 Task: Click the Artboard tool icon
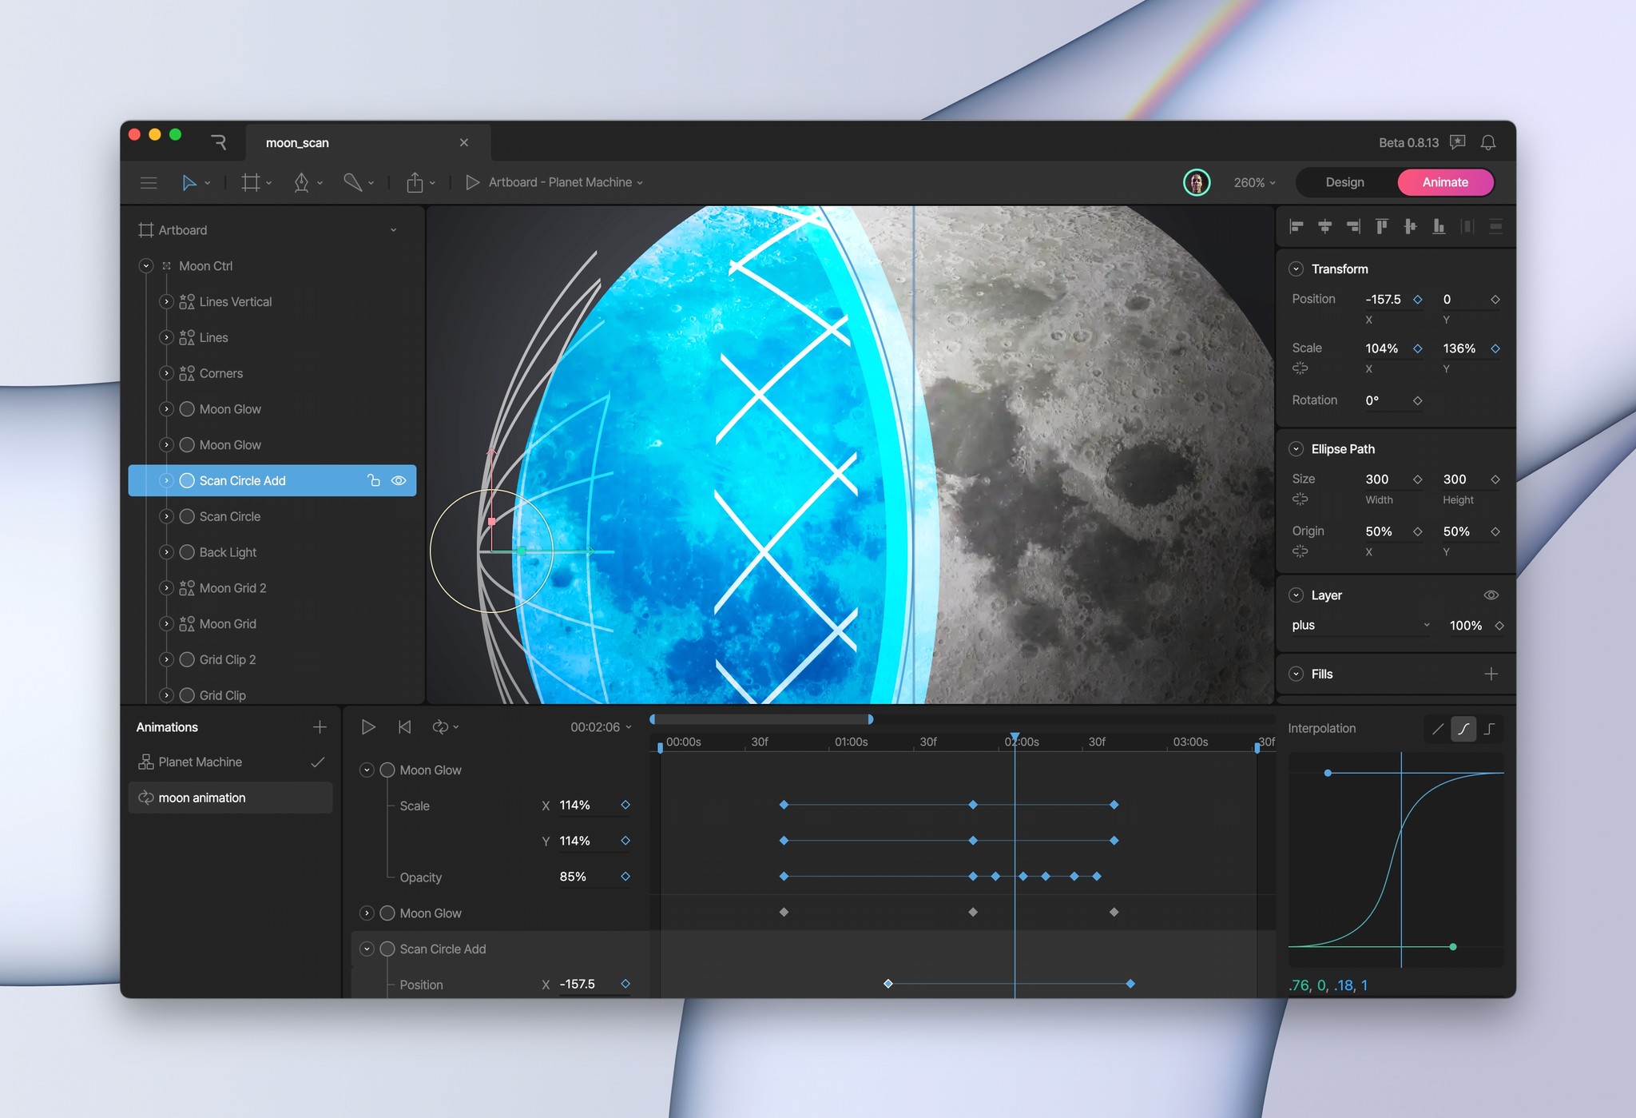click(x=251, y=183)
